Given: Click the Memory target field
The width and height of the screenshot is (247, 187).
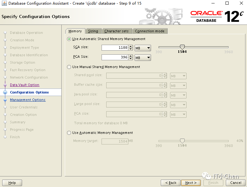Looking at the screenshot, I should click(115, 141).
